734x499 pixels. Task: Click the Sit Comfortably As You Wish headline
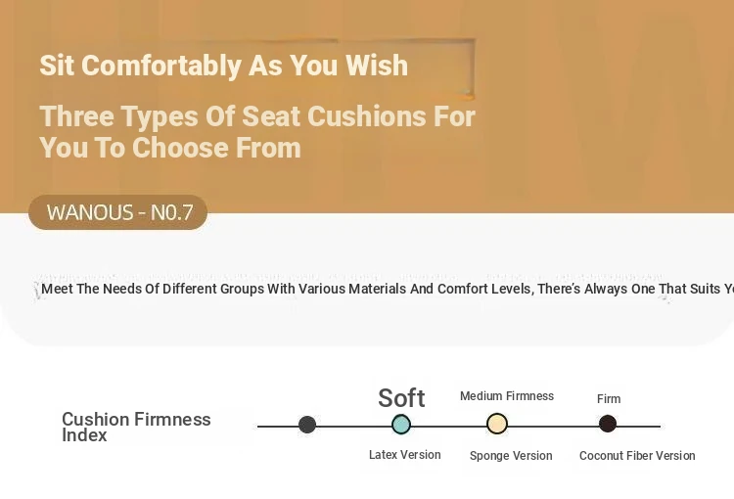224,66
